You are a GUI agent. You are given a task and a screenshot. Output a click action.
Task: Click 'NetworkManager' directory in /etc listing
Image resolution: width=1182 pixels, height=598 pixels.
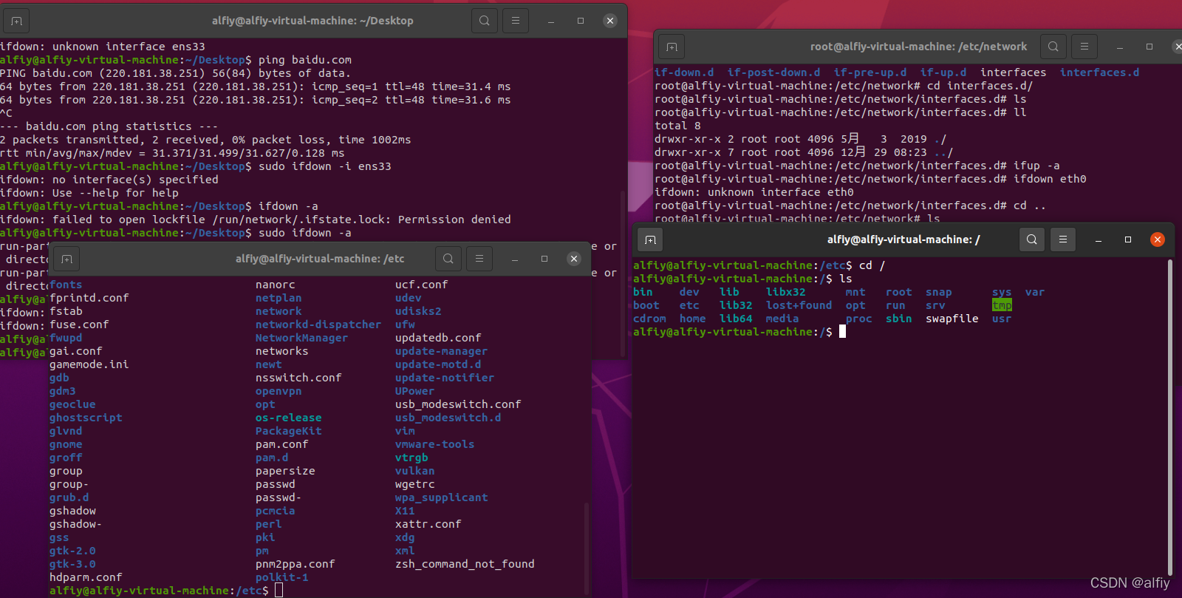301,338
